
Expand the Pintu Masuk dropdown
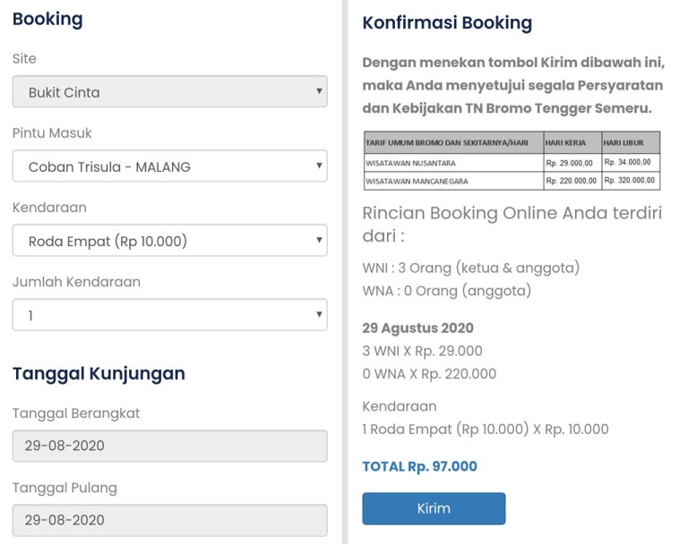click(169, 166)
